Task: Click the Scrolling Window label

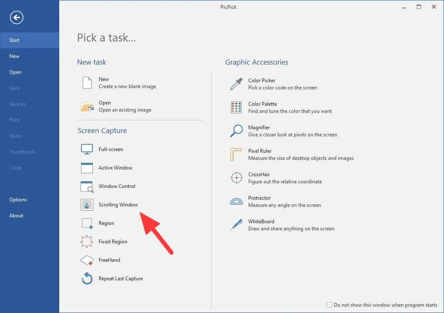Action: [x=118, y=205]
